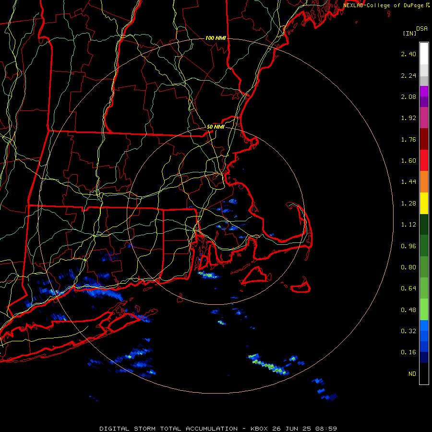Click the NEXLAB-College of DuPage watermark text
Screen dimensions: 432x432
pyautogui.click(x=386, y=5)
